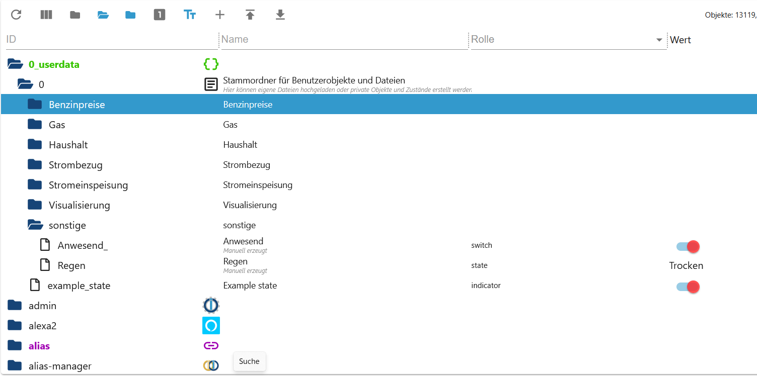
Task: Toggle the example_state indicator switch
Action: [x=688, y=287]
